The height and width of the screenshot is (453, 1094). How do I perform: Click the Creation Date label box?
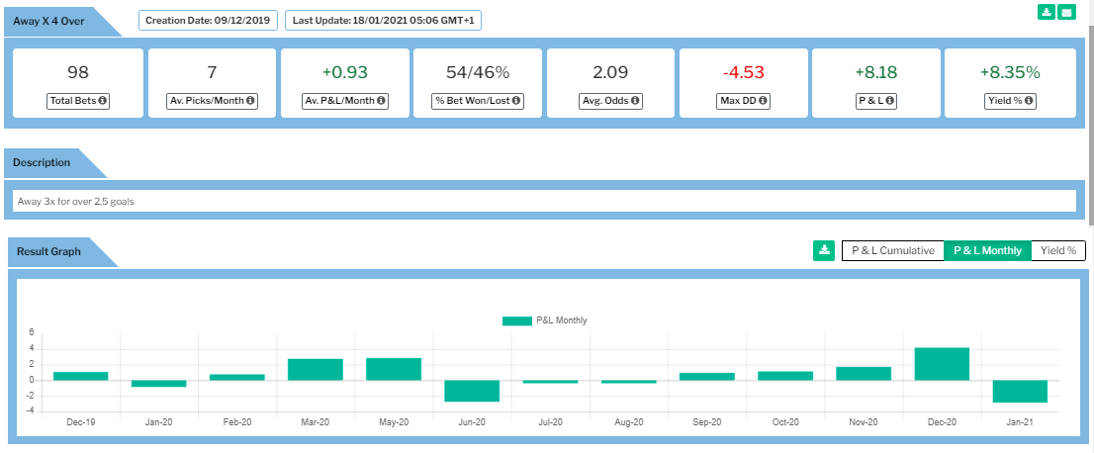tap(208, 20)
